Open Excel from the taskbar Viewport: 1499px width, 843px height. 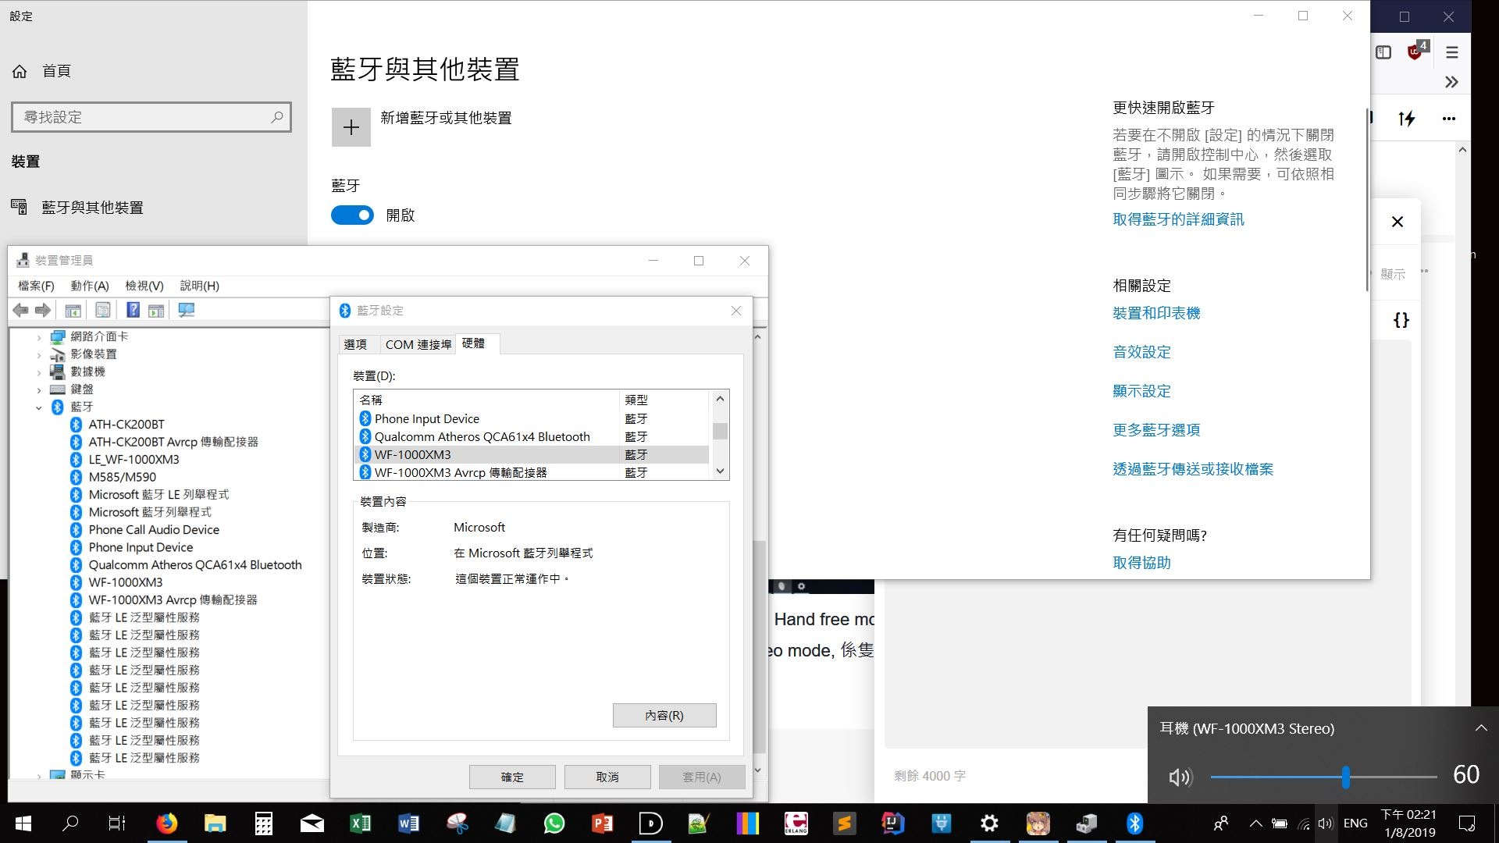(x=360, y=823)
